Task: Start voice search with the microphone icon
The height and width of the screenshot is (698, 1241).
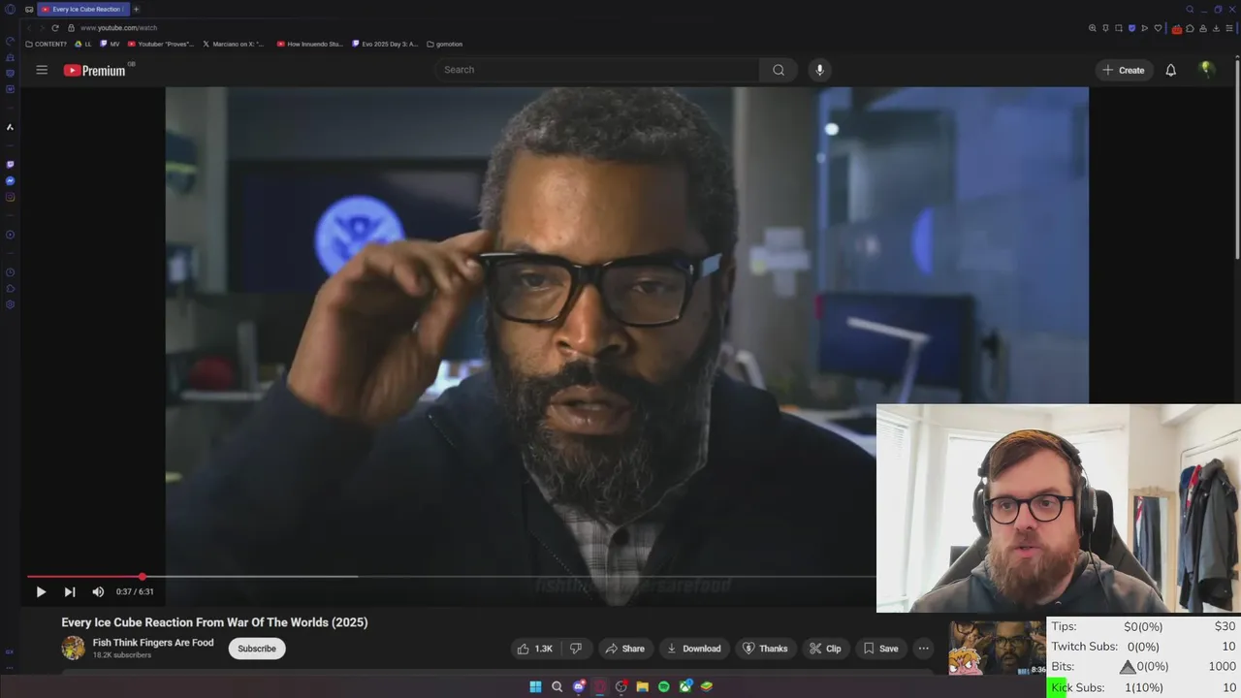Action: (x=819, y=70)
